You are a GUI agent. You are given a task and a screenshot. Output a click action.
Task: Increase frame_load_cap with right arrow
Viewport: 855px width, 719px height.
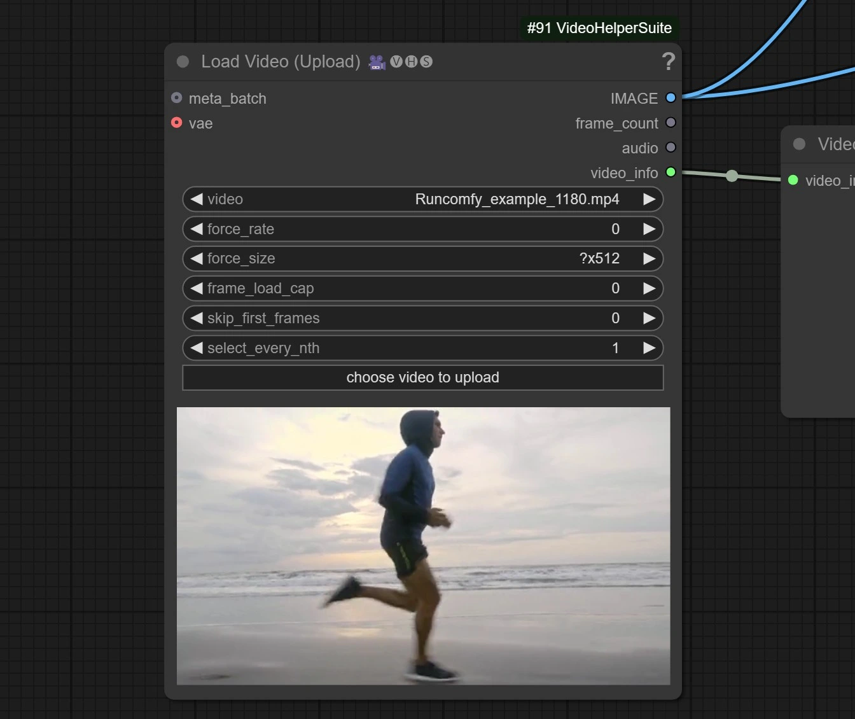649,288
